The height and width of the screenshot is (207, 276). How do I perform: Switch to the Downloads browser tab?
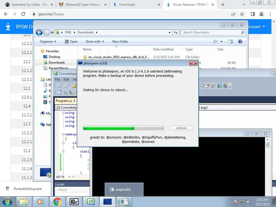pyautogui.click(x=137, y=5)
